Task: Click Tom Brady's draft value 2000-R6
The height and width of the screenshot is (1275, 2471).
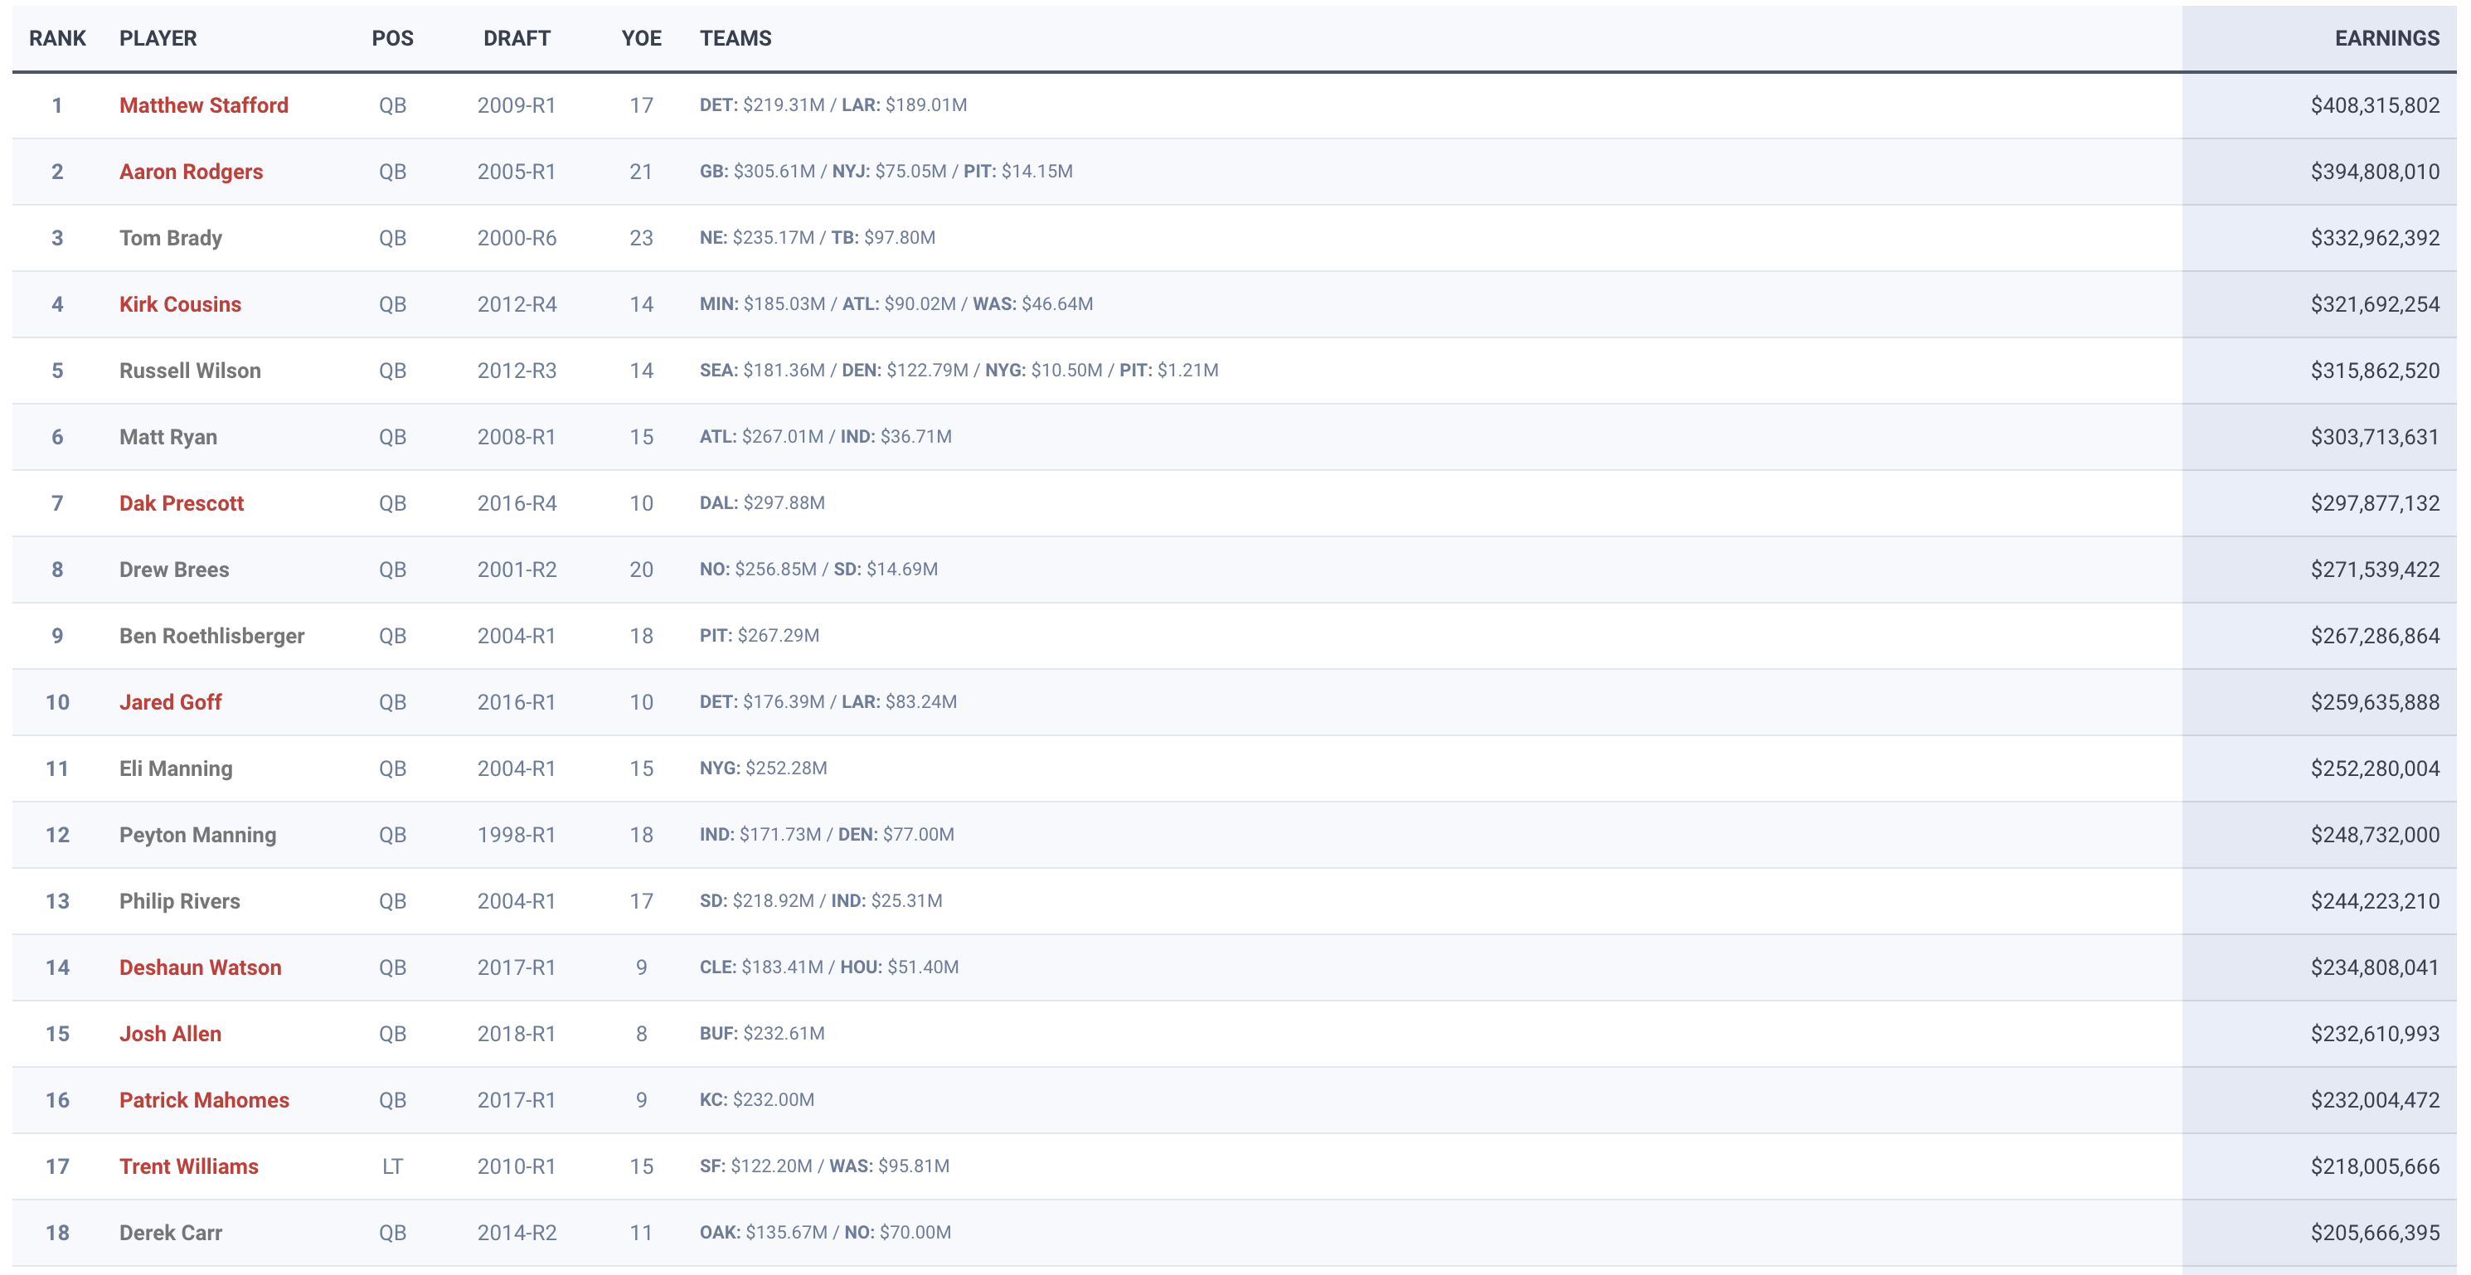Action: tap(517, 238)
